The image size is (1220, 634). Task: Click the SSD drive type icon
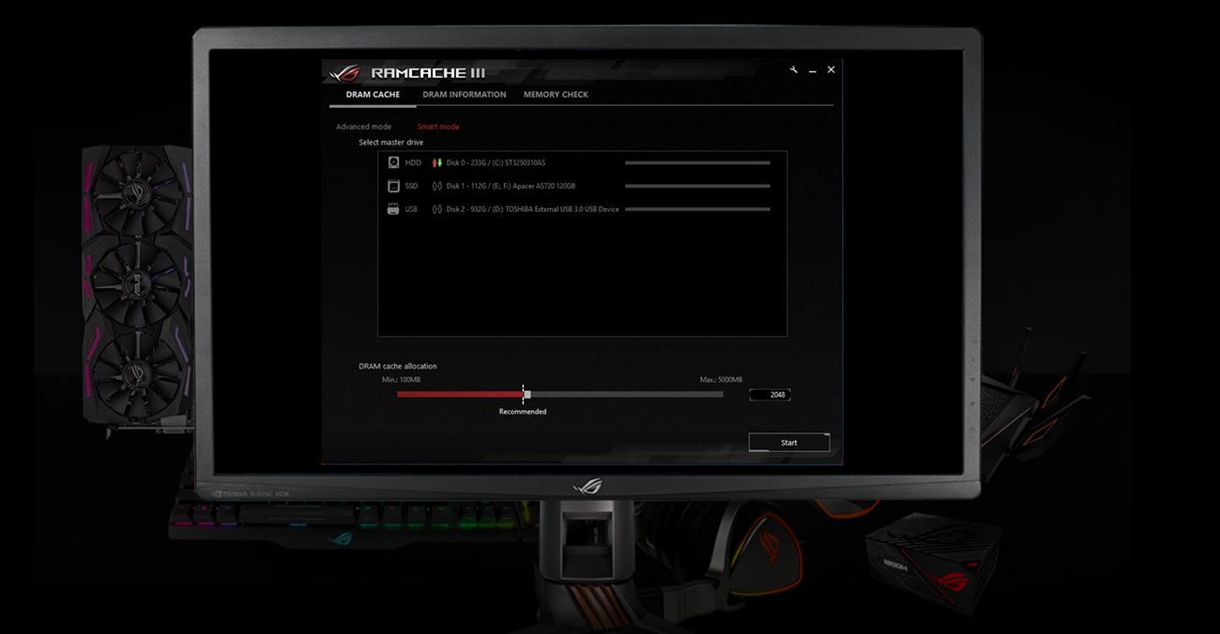pyautogui.click(x=393, y=186)
